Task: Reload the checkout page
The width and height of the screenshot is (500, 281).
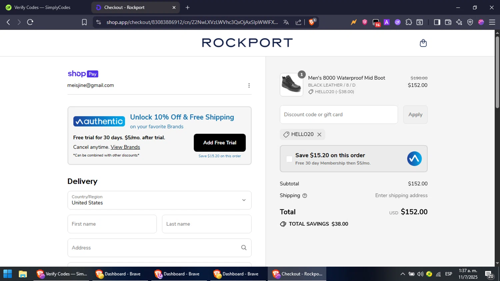Action: tap(30, 22)
